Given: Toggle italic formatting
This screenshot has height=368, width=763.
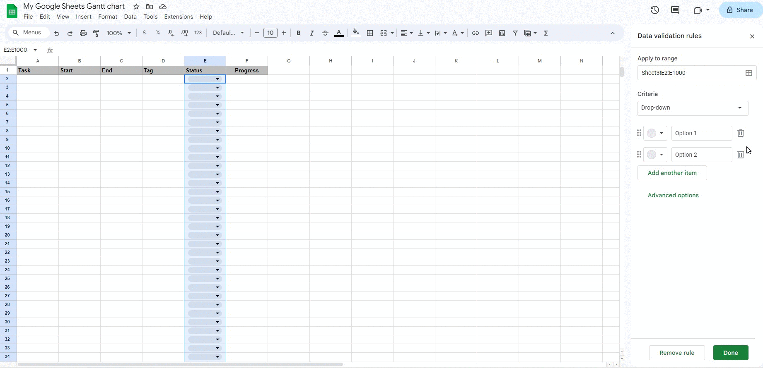Looking at the screenshot, I should (x=311, y=33).
